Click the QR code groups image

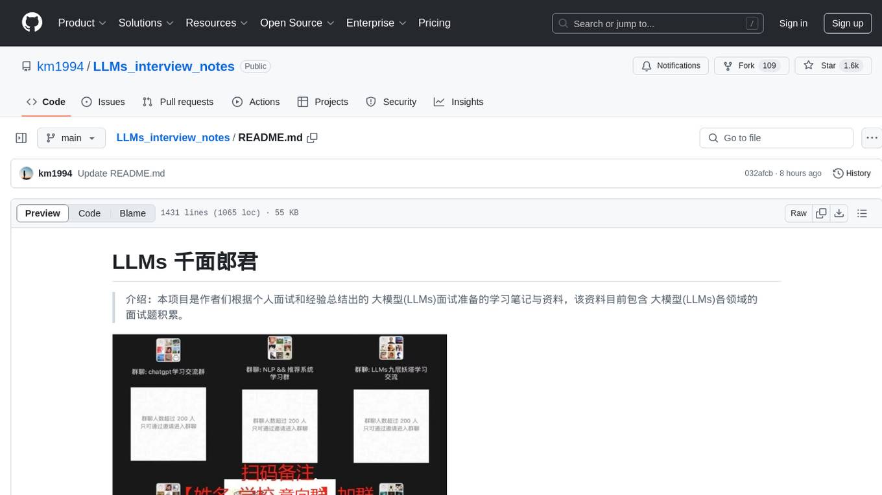[x=280, y=415]
